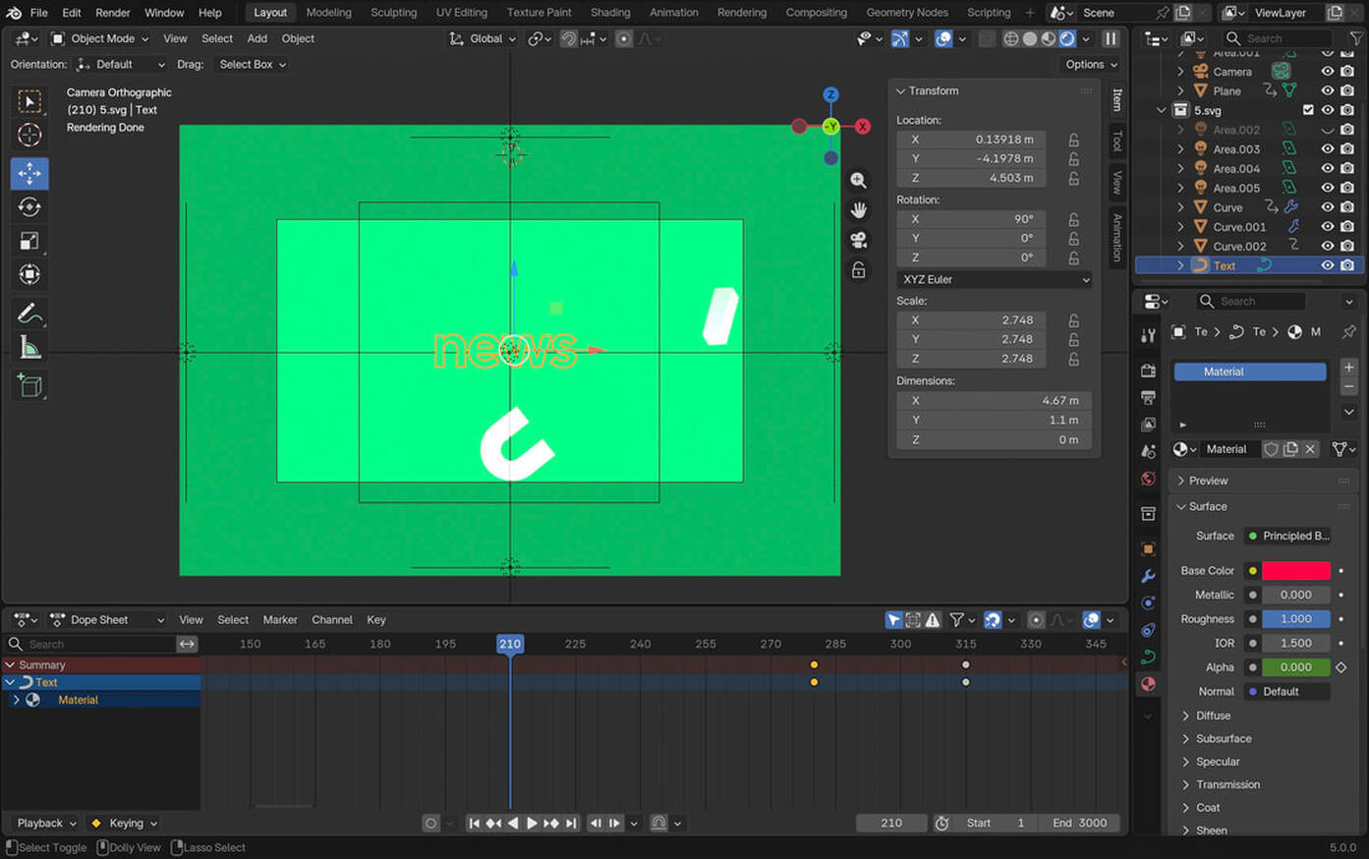Click the End frame field showing 3000
The height and width of the screenshot is (859, 1369).
[1079, 823]
